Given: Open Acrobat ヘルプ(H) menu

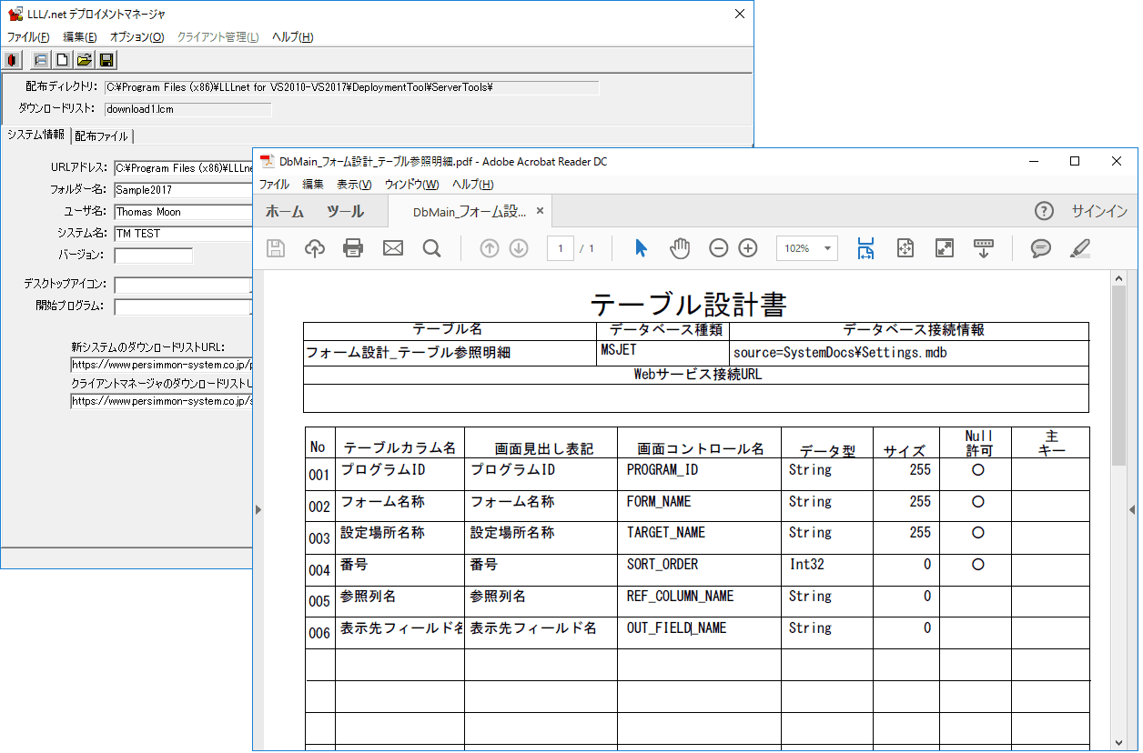Looking at the screenshot, I should 473,185.
